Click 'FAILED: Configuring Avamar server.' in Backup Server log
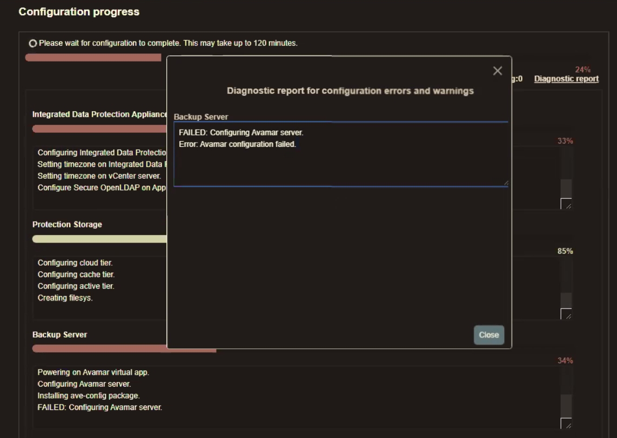This screenshot has width=617, height=438. [x=99, y=407]
